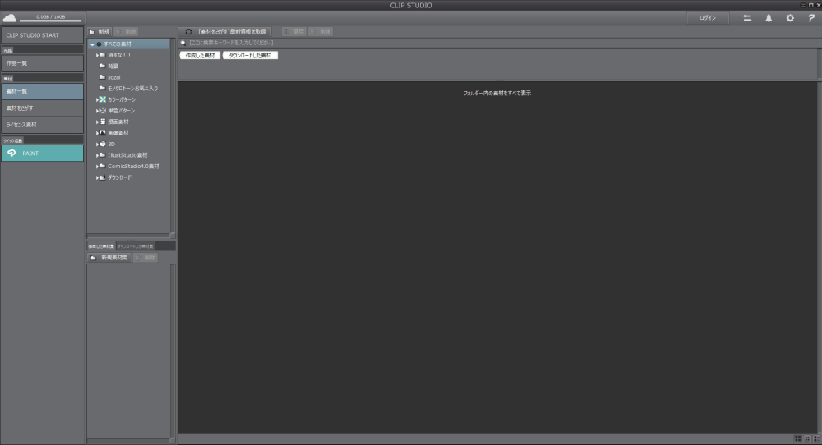Image resolution: width=822 pixels, height=445 pixels.
Task: Click the ログイン login button
Action: [708, 18]
